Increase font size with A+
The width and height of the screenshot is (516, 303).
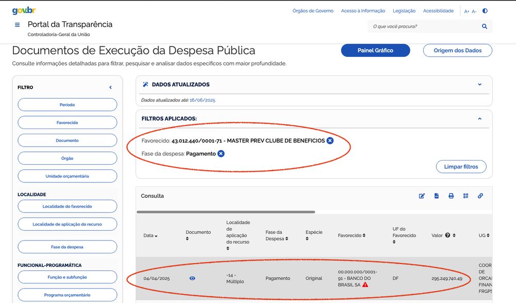(466, 11)
